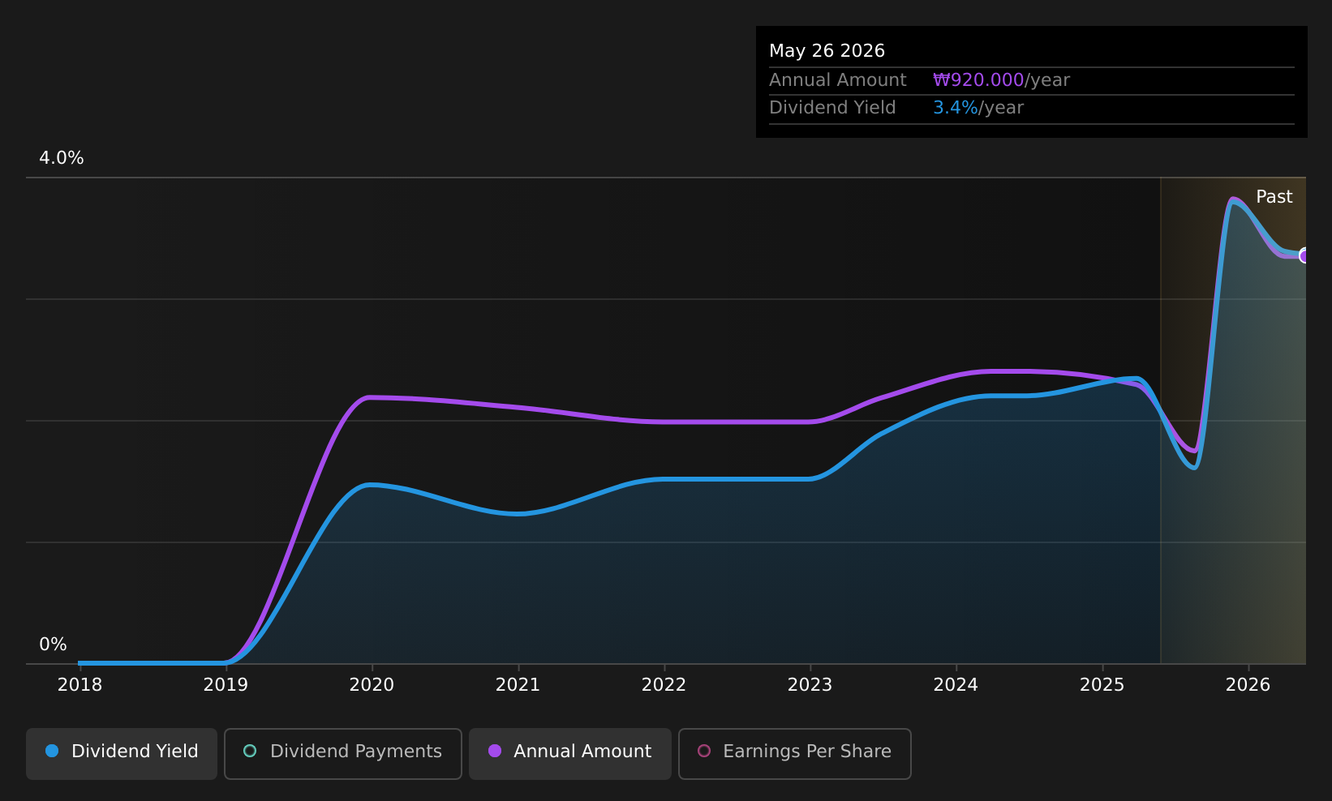Click the teal Dividend Payments legend circle

click(250, 751)
